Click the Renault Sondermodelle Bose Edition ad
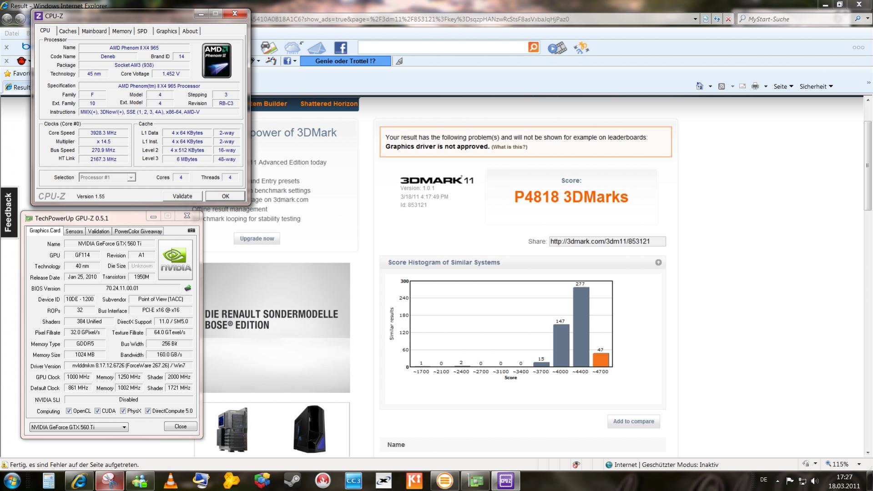873x491 pixels. point(277,328)
